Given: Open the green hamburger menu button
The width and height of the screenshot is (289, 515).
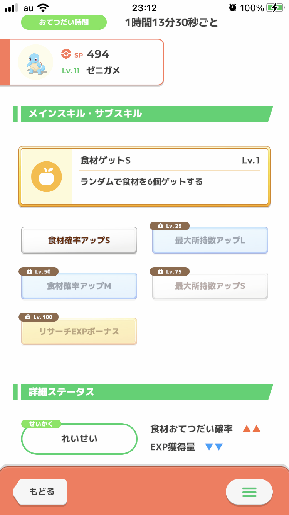Looking at the screenshot, I should tap(249, 492).
